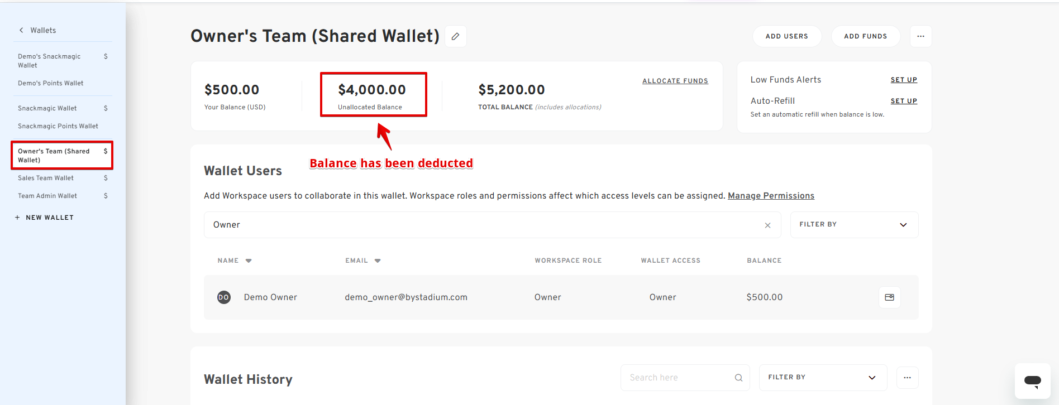Click the Wallet History search magnifier icon
Screen dimensions: 1059x405
[x=738, y=378]
